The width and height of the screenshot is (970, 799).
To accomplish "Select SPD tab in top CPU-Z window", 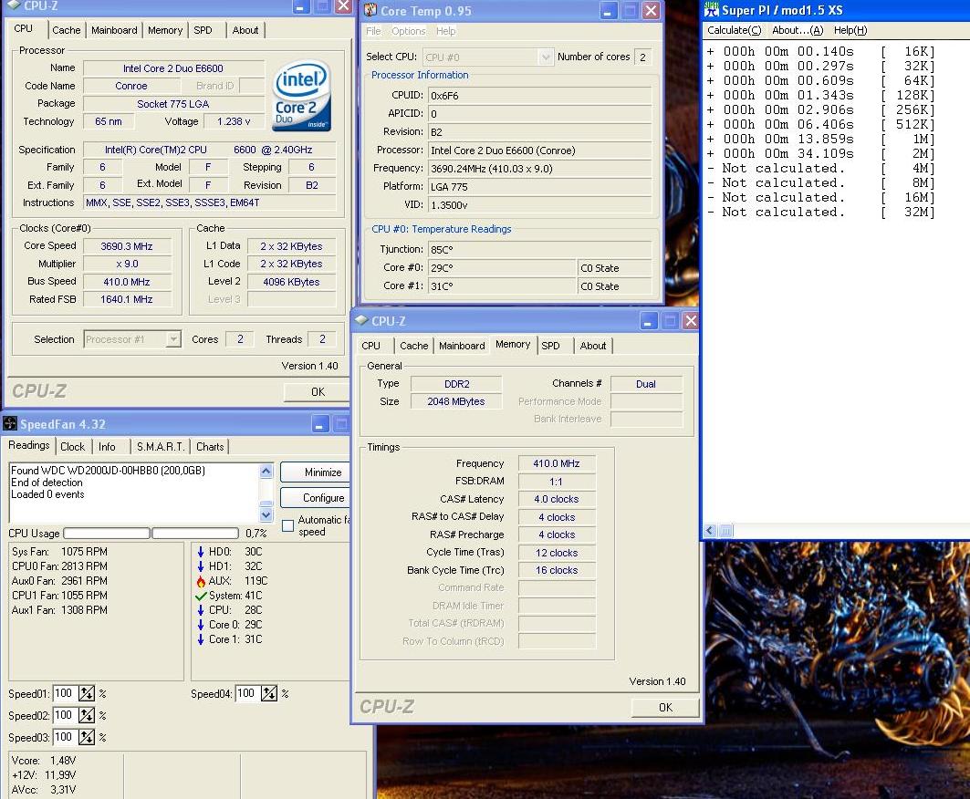I will (x=203, y=30).
